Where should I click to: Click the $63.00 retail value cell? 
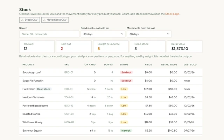(x=173, y=97)
